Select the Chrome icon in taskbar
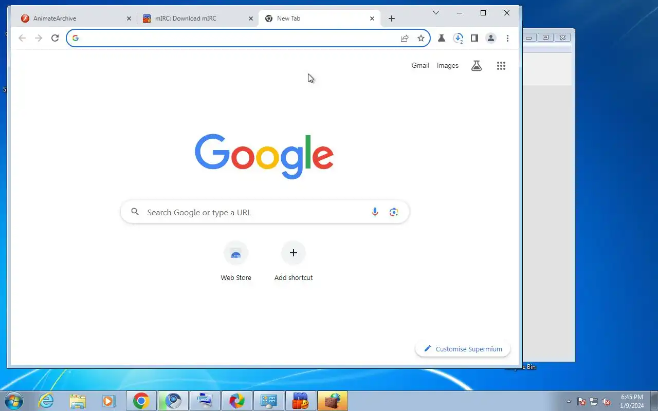The height and width of the screenshot is (411, 658). tap(141, 401)
